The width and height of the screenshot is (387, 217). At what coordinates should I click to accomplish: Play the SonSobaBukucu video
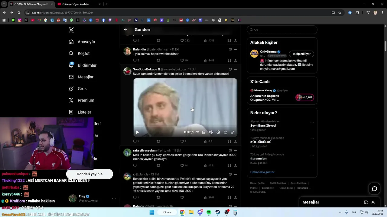[x=138, y=132]
